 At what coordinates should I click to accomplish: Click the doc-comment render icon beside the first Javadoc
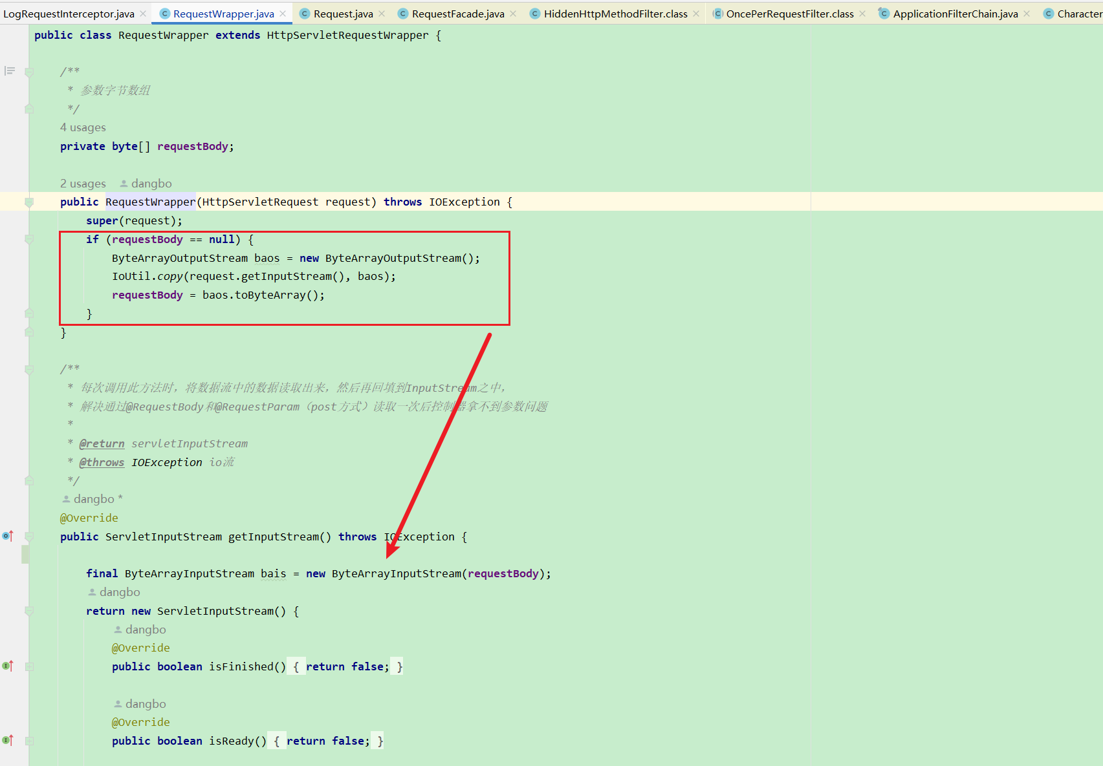[10, 71]
